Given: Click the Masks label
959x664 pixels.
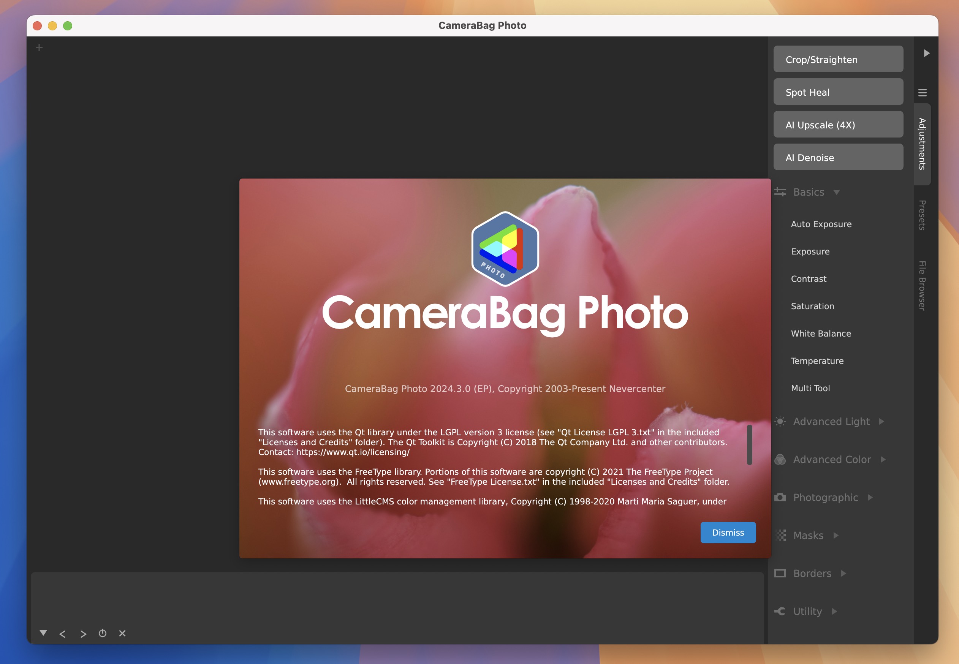Looking at the screenshot, I should (808, 536).
